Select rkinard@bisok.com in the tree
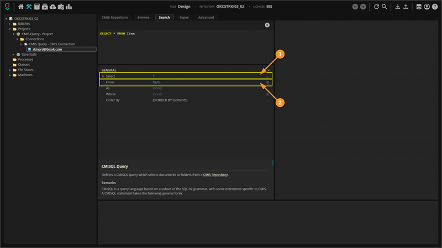This screenshot has width=442, height=248. [x=48, y=49]
